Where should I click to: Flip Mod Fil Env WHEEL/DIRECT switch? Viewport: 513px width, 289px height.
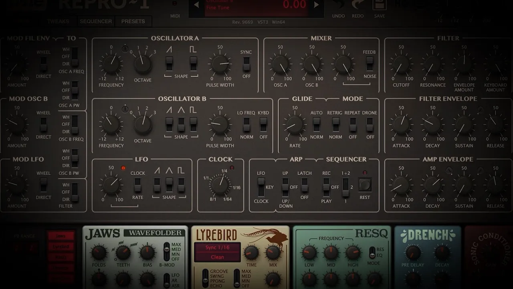pyautogui.click(x=43, y=63)
